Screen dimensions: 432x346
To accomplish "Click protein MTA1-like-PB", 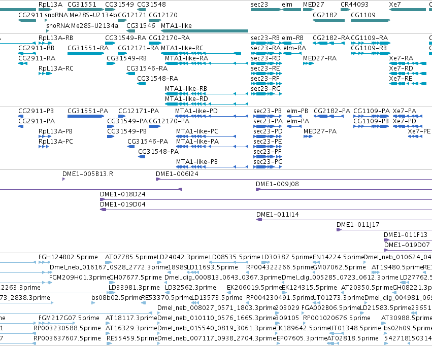I will 197,162.
